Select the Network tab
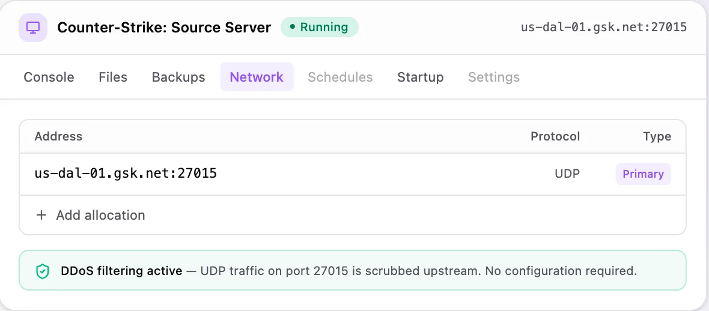This screenshot has width=709, height=311. coord(257,77)
